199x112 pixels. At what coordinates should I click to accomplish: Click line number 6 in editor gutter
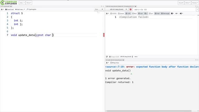tap(7, 31)
